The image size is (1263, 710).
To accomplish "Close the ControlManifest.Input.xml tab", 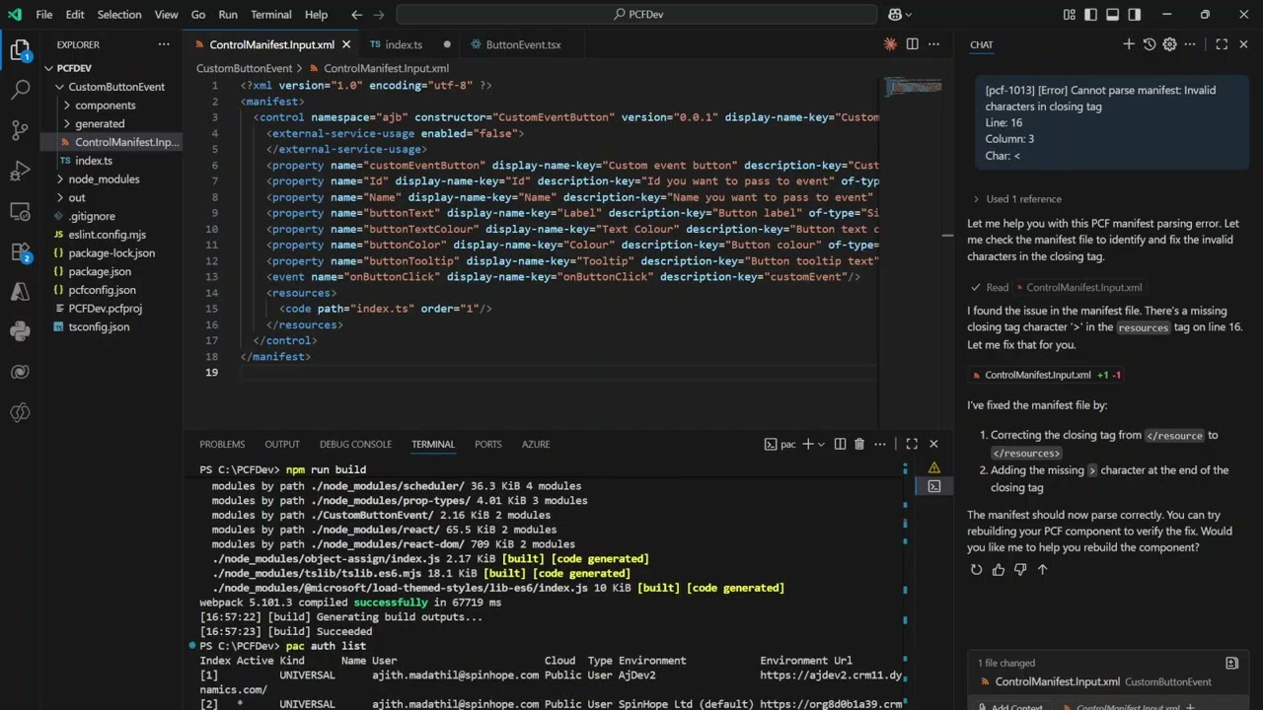I will [x=346, y=44].
